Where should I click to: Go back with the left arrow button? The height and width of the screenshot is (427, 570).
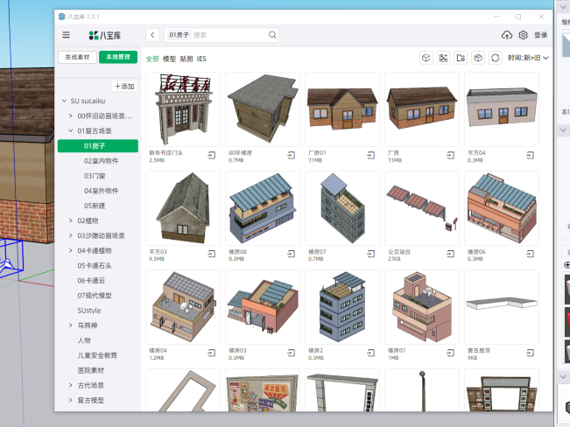152,35
